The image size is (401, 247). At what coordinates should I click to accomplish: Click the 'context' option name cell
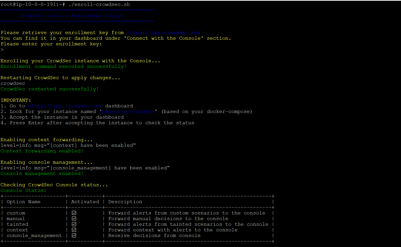[x=17, y=230]
